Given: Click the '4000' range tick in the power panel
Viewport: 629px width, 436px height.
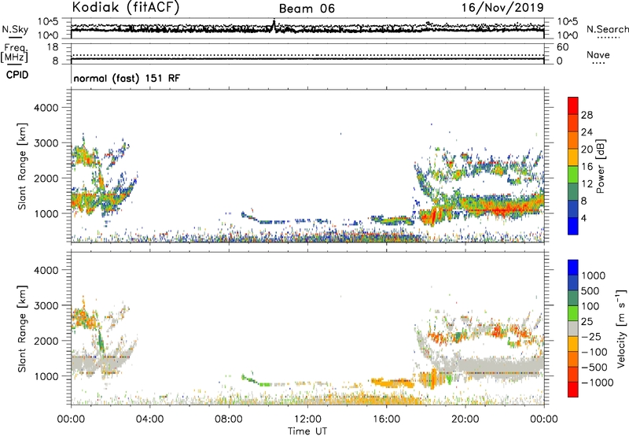Looking at the screenshot, I should pyautogui.click(x=46, y=108).
